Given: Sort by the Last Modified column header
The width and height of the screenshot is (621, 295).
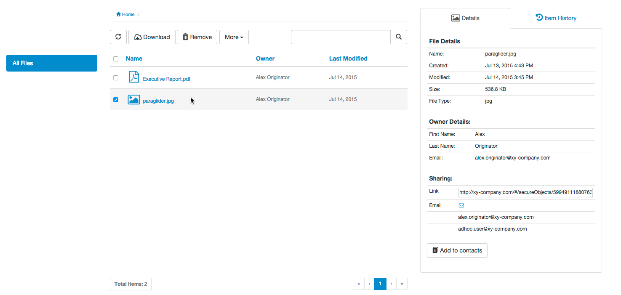Looking at the screenshot, I should 348,58.
